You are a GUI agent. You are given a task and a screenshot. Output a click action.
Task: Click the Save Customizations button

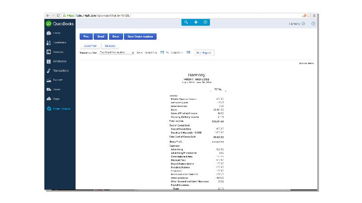140,37
